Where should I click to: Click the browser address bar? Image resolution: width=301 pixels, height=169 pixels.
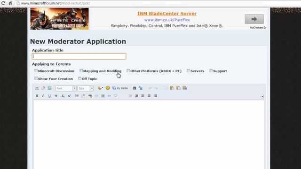coord(158,3)
